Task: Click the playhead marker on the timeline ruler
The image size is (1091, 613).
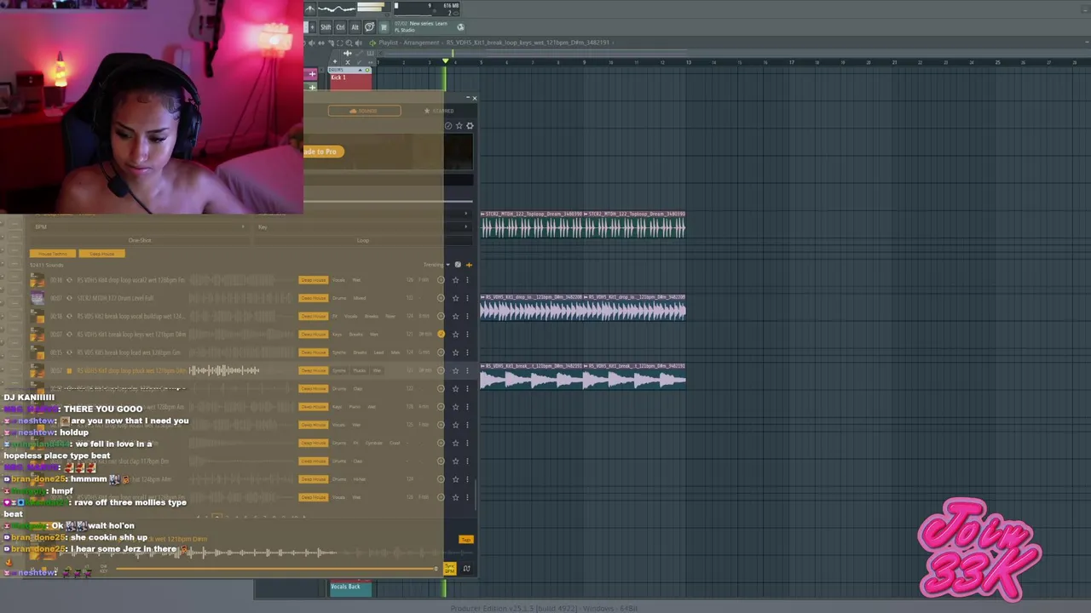Action: (x=445, y=61)
